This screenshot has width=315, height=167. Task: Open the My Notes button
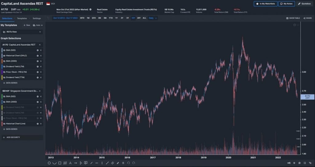(286, 4)
